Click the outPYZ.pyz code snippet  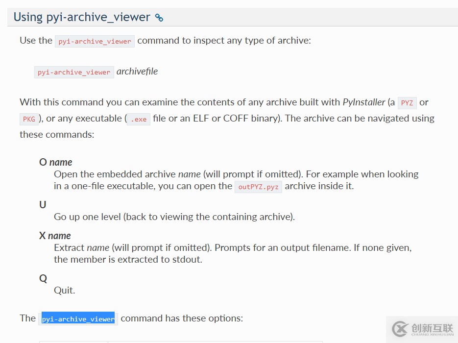258,187
